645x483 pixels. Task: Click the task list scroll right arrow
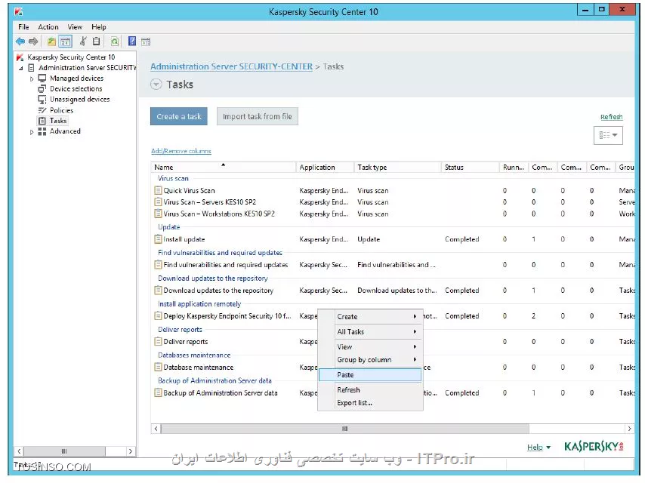click(x=629, y=429)
